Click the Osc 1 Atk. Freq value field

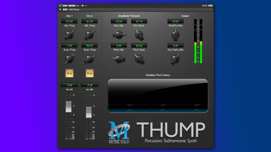point(69,21)
